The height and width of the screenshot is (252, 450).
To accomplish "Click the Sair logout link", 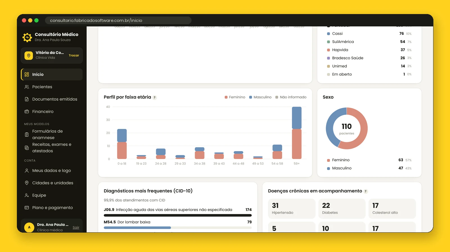I will click(76, 228).
